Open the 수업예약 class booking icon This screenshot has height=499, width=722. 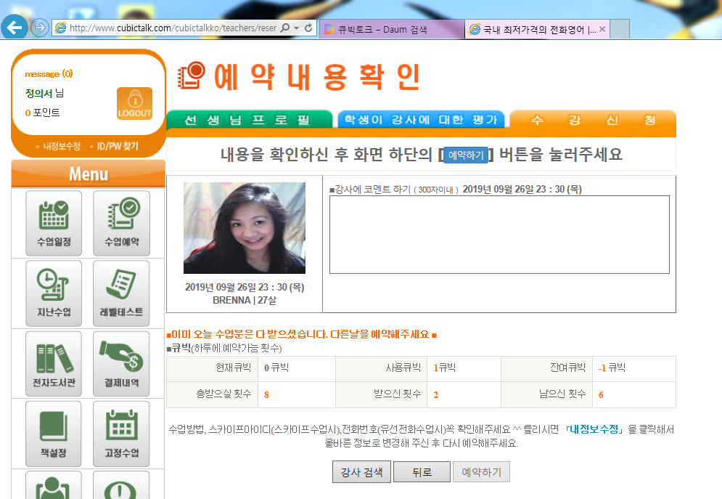pyautogui.click(x=121, y=222)
